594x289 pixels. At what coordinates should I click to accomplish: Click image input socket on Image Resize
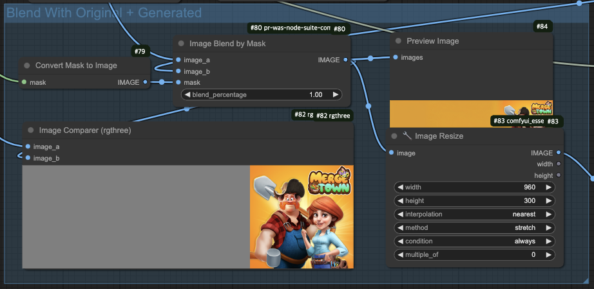(x=391, y=153)
